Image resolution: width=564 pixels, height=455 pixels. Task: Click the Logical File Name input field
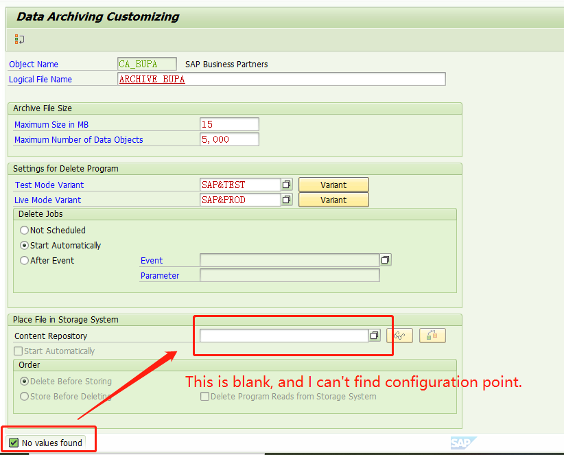281,79
